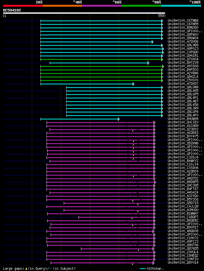Select the UniRef100_Q84ZL6 label
This screenshot has height=271, width=204.
183,77
